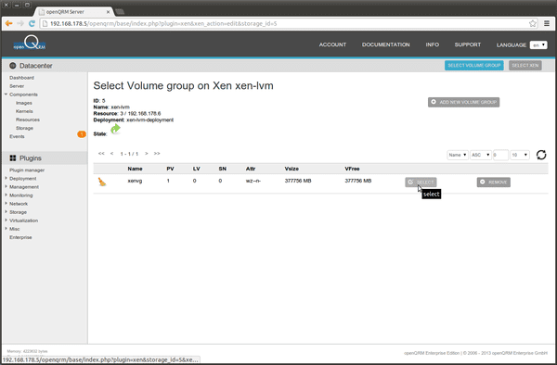This screenshot has height=365, width=557.
Task: Open the Name sort field dropdown
Action: [457, 155]
